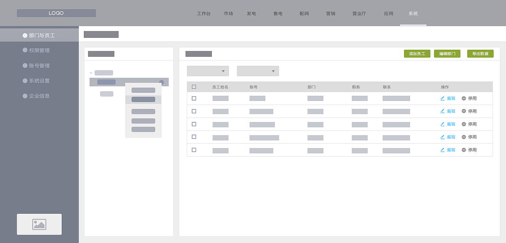506x243 pixels.
Task: Click the 停用 disable icon in second row
Action: pyautogui.click(x=464, y=111)
